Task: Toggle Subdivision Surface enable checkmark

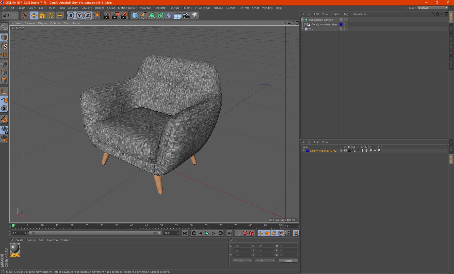Action: click(x=346, y=20)
